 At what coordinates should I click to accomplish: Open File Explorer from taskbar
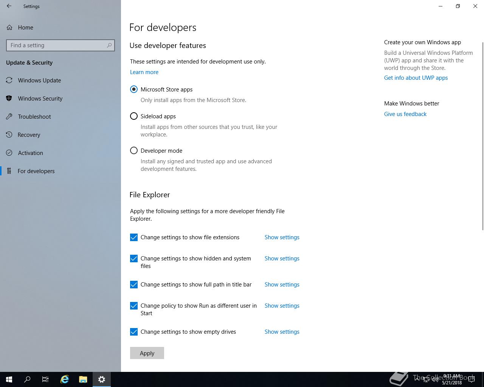[x=83, y=379]
